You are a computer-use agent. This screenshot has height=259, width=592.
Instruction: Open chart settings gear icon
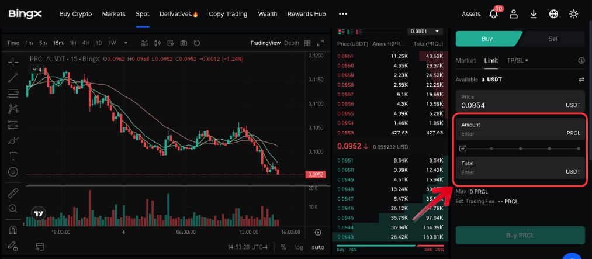(x=318, y=232)
